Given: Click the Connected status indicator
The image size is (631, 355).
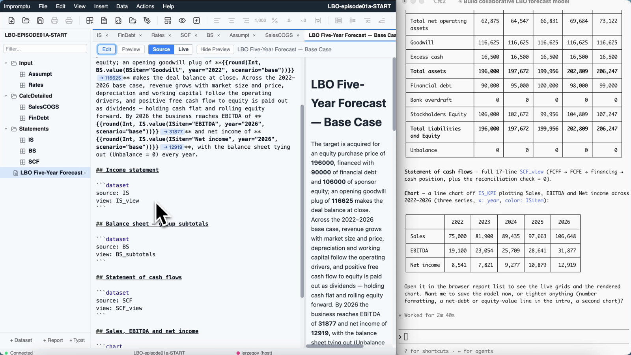Looking at the screenshot, I should (19, 353).
